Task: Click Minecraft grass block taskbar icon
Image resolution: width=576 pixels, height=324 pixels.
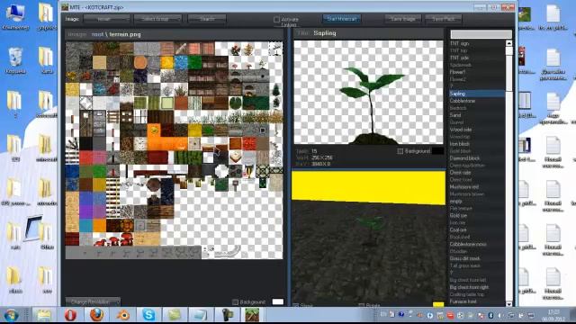Action: click(252, 315)
